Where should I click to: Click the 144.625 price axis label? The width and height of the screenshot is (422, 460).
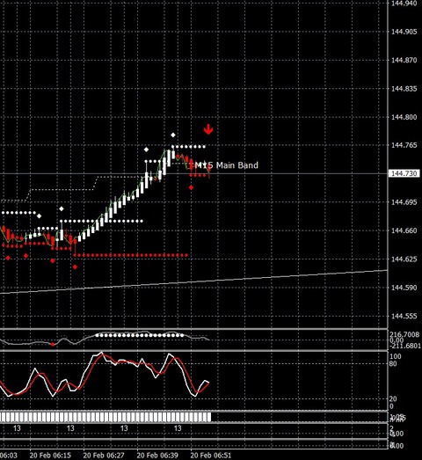(x=404, y=259)
